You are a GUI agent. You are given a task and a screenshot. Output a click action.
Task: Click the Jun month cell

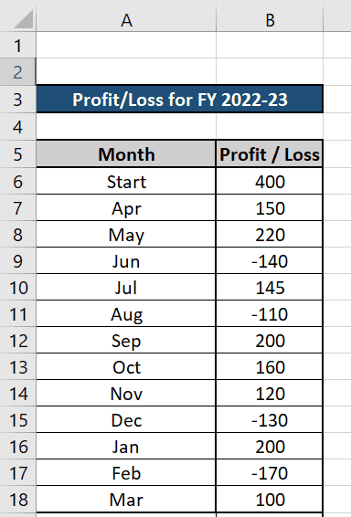coord(126,261)
